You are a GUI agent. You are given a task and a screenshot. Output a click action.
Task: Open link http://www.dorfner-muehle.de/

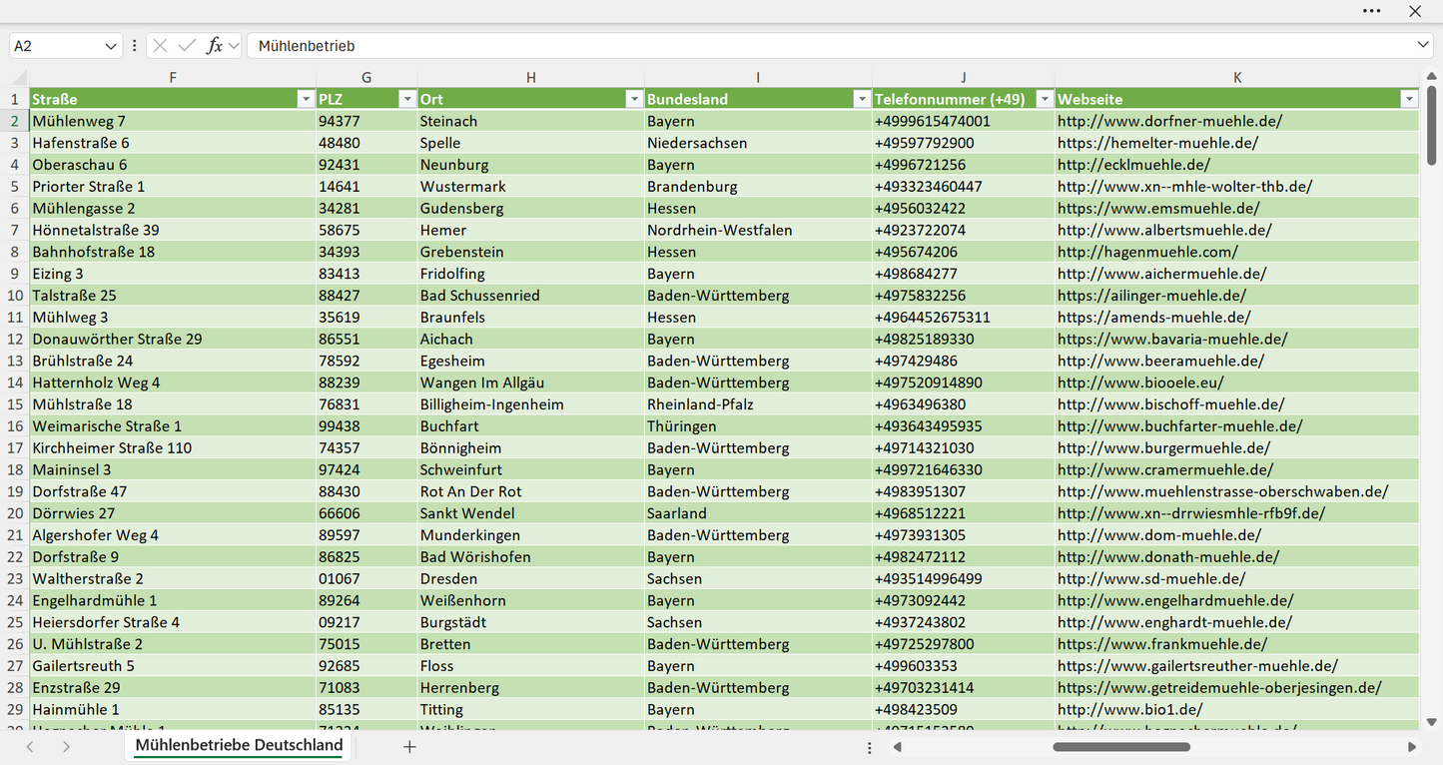point(1169,121)
